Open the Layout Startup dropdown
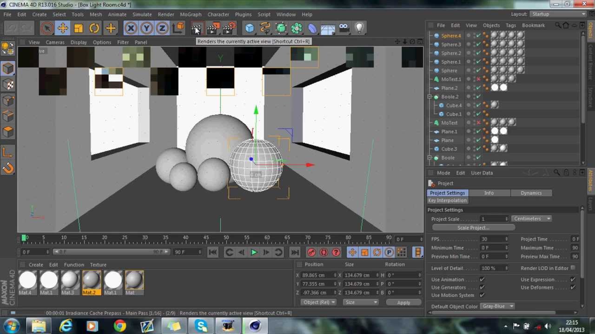The height and width of the screenshot is (334, 595). 558,14
